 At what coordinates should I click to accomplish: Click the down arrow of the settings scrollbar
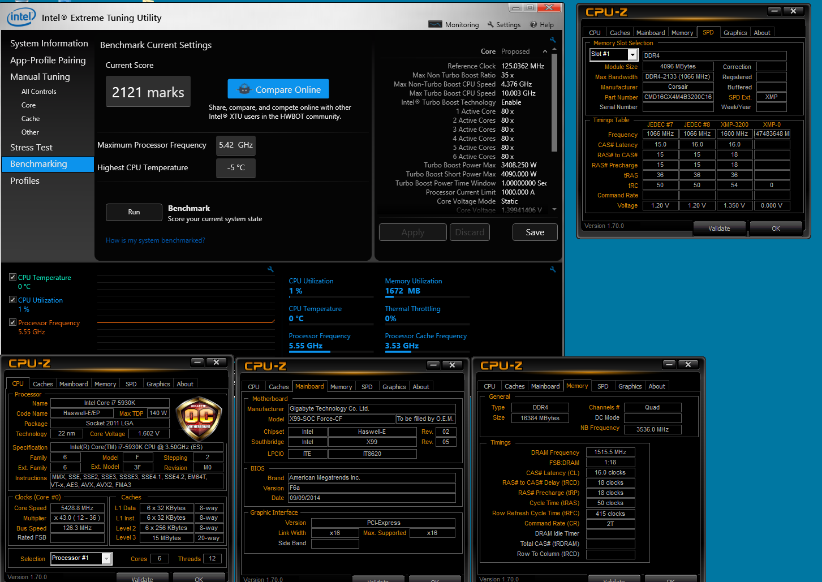554,209
